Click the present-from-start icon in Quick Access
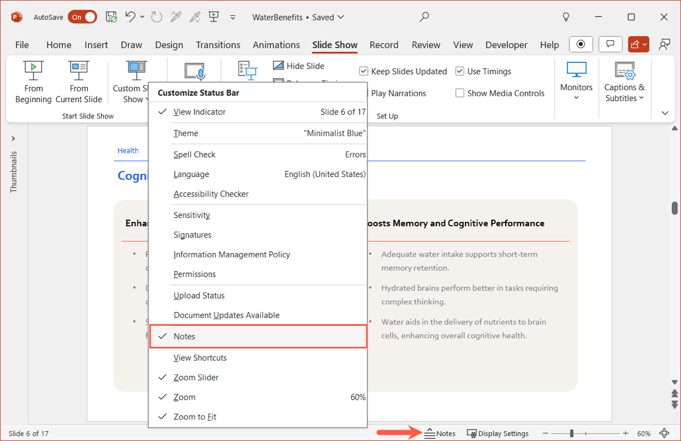Screen dimensions: 681x441 tap(215, 17)
